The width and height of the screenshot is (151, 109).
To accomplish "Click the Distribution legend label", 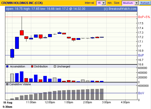I will pyautogui.click(x=41, y=66).
